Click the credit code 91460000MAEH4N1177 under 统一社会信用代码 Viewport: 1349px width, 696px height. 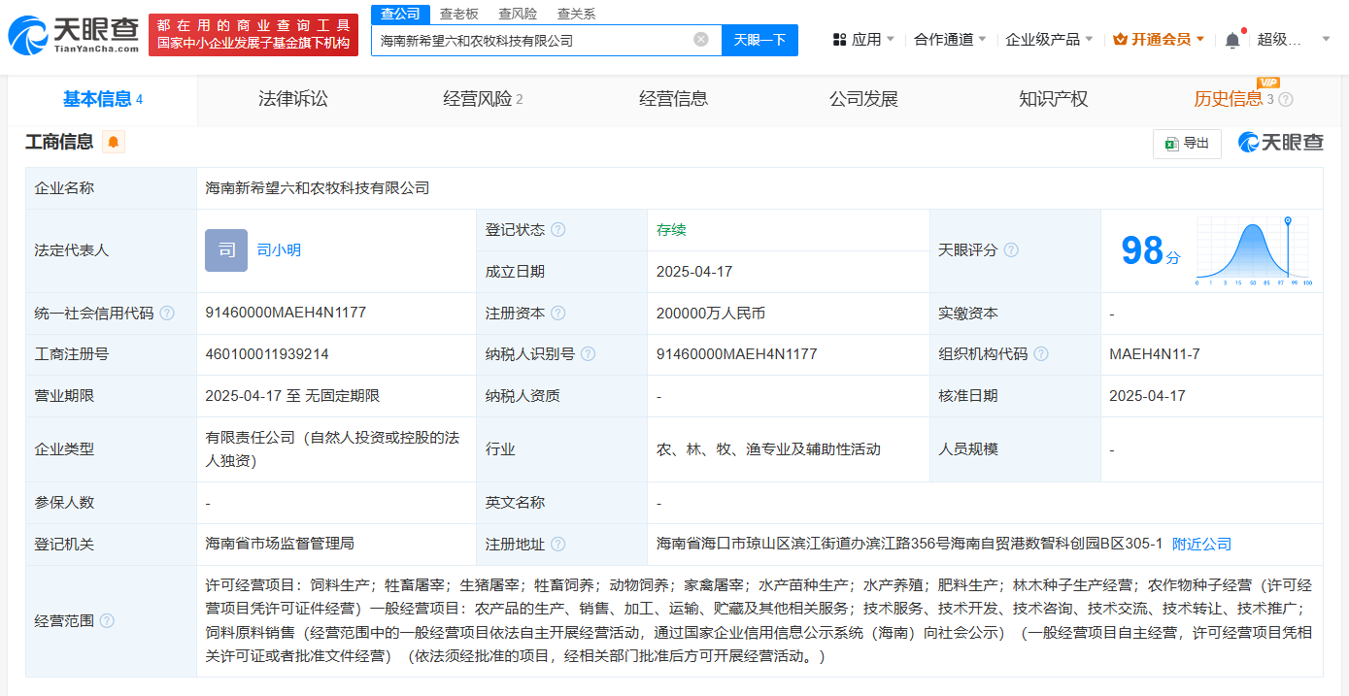pyautogui.click(x=286, y=313)
